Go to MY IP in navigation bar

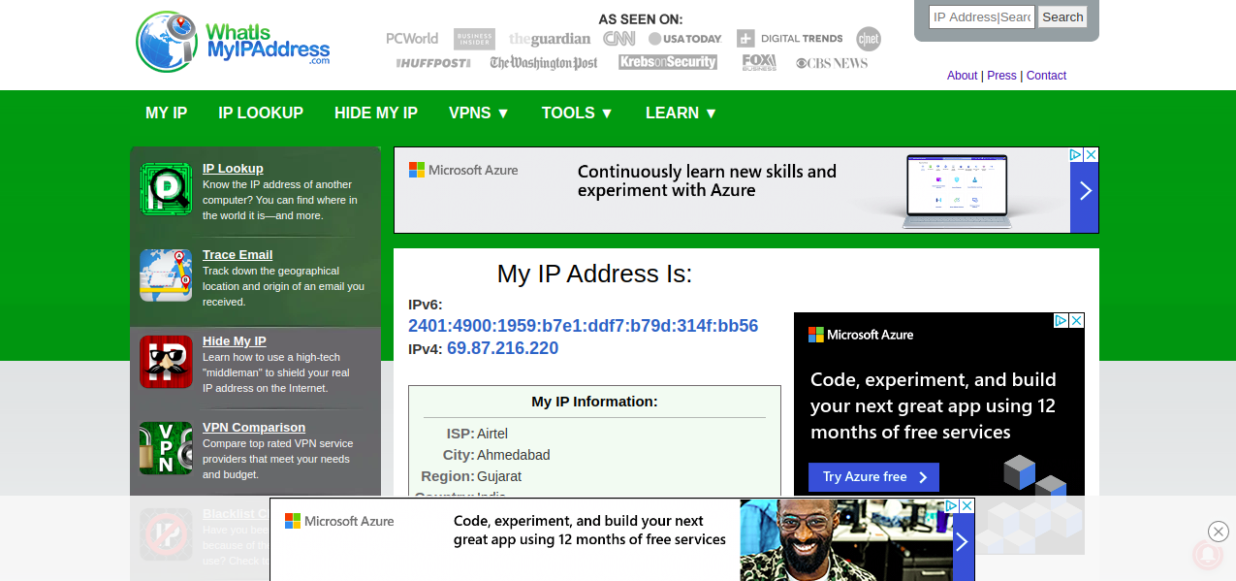(x=167, y=113)
